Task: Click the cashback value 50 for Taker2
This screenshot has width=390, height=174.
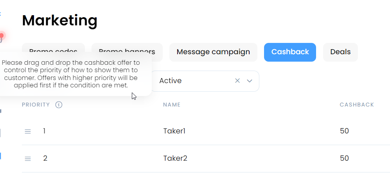Action: 344,158
